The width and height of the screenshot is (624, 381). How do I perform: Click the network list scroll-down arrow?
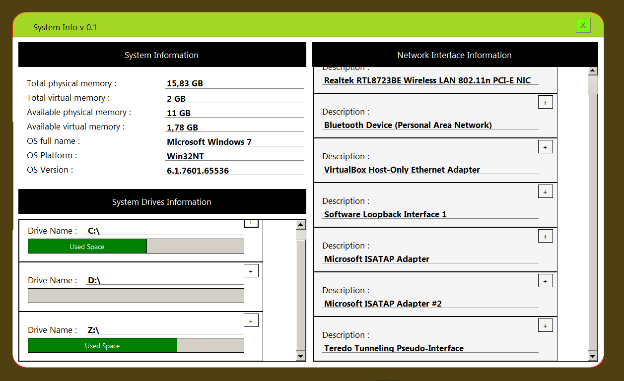click(592, 356)
